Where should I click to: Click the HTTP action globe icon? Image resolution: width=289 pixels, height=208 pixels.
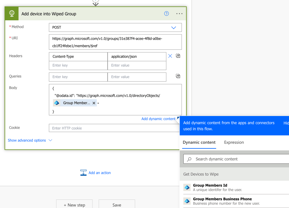coord(12,14)
